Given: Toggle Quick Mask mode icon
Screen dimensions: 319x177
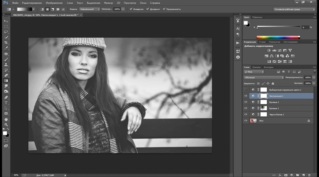Looking at the screenshot, I should click(x=6, y=140).
